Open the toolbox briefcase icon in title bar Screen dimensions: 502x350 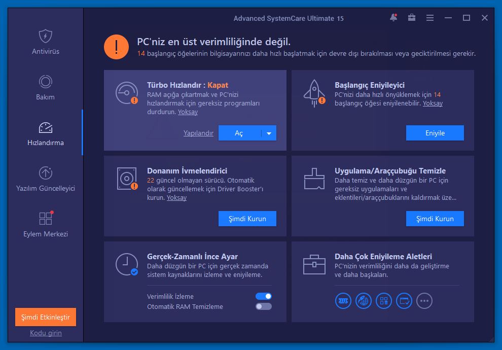pos(412,18)
